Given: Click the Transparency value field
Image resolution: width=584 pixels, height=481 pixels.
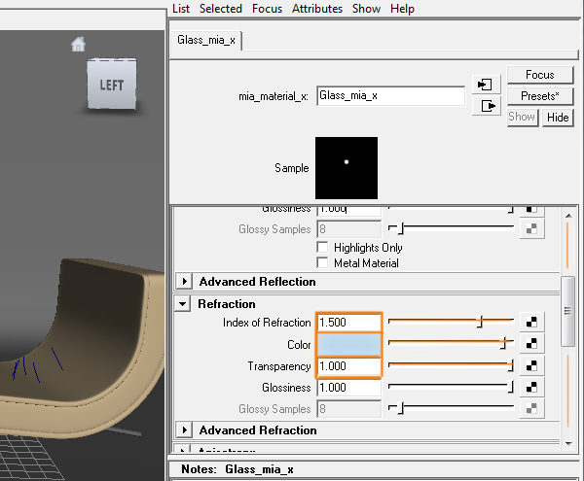Looking at the screenshot, I should click(348, 366).
